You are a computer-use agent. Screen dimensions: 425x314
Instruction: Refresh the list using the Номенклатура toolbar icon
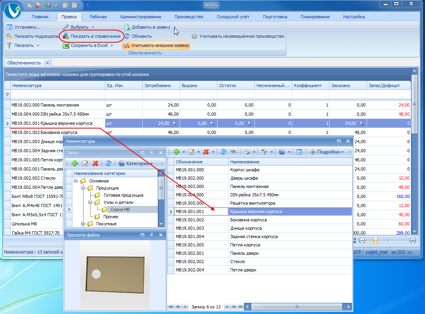click(x=223, y=152)
